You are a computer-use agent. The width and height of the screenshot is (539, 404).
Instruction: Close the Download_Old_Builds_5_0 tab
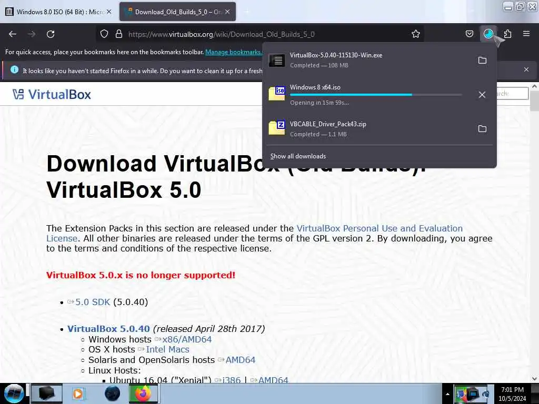[x=227, y=12]
